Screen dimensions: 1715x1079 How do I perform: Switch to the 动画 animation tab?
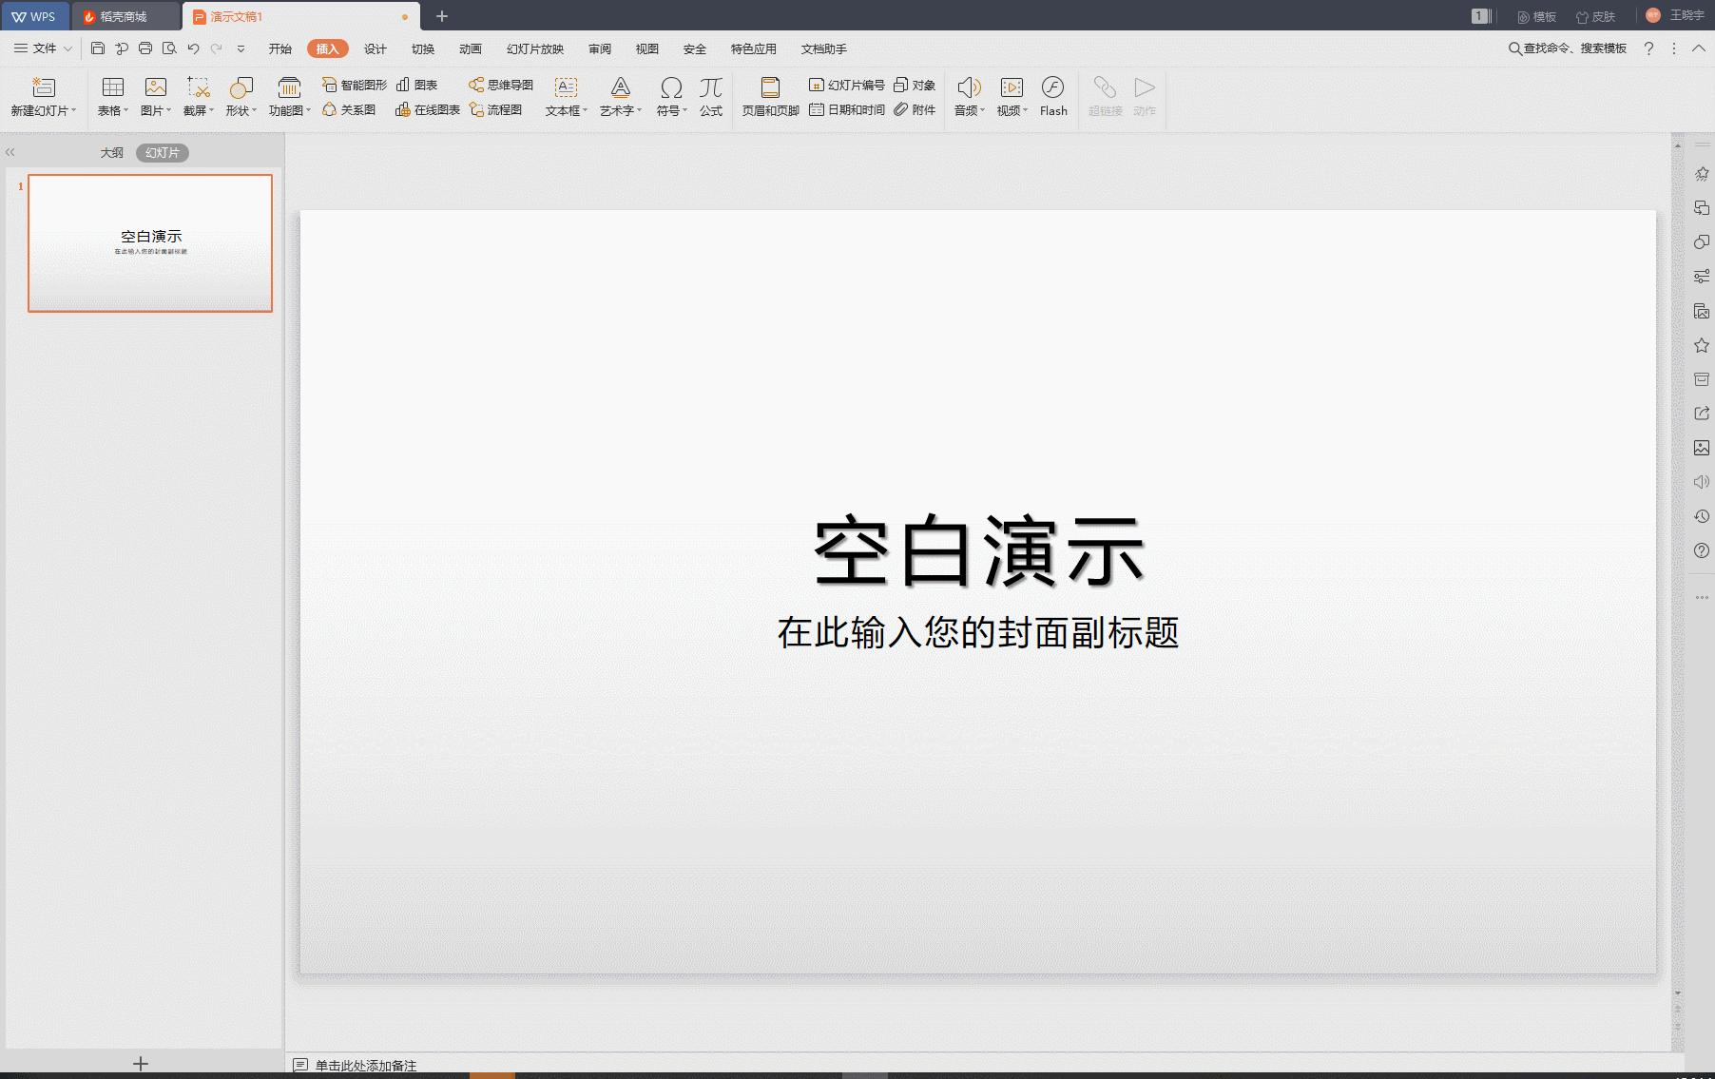tap(471, 48)
